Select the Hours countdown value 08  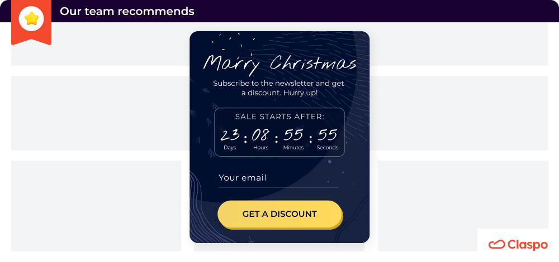coord(260,135)
